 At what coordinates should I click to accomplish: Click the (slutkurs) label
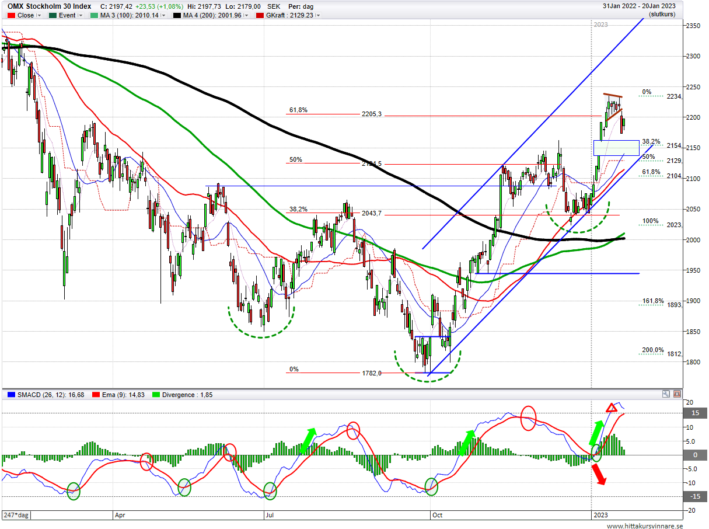point(662,14)
